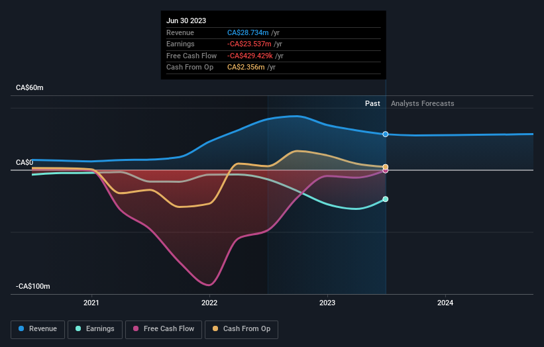Click the 2024 x-axis label
This screenshot has height=347, width=544.
click(x=445, y=303)
